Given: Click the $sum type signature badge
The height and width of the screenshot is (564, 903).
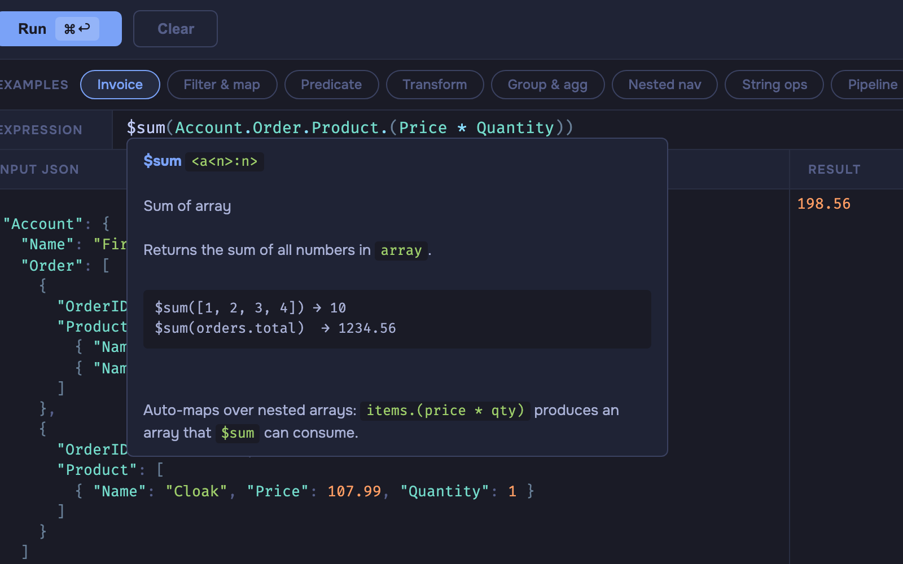Looking at the screenshot, I should pos(224,161).
